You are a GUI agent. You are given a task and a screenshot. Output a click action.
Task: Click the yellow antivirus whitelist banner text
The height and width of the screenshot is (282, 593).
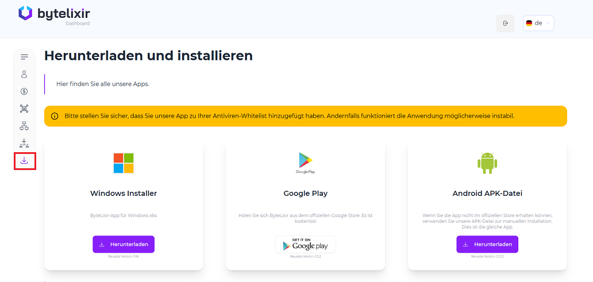(x=289, y=116)
